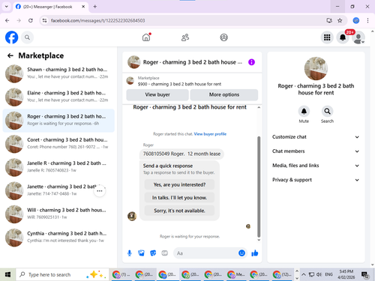Choose a sticker icon
The width and height of the screenshot is (375, 281).
[x=153, y=253]
